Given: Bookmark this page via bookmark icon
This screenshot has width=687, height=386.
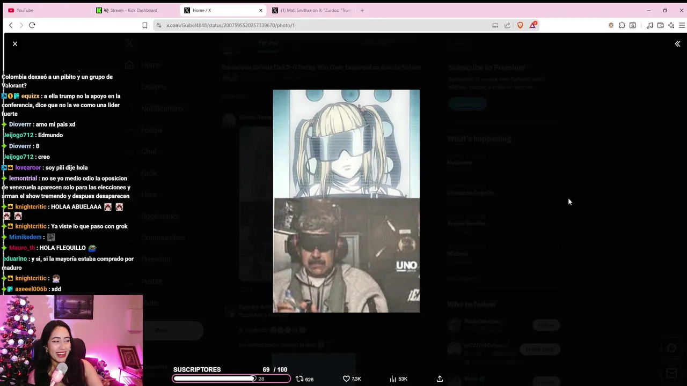Looking at the screenshot, I should (144, 25).
